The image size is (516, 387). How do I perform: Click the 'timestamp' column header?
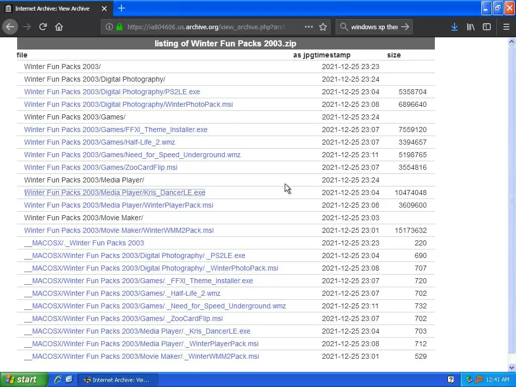pos(332,55)
